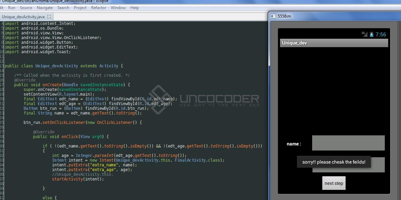Click 'import android.os.Bundle;' line

click(x=34, y=28)
